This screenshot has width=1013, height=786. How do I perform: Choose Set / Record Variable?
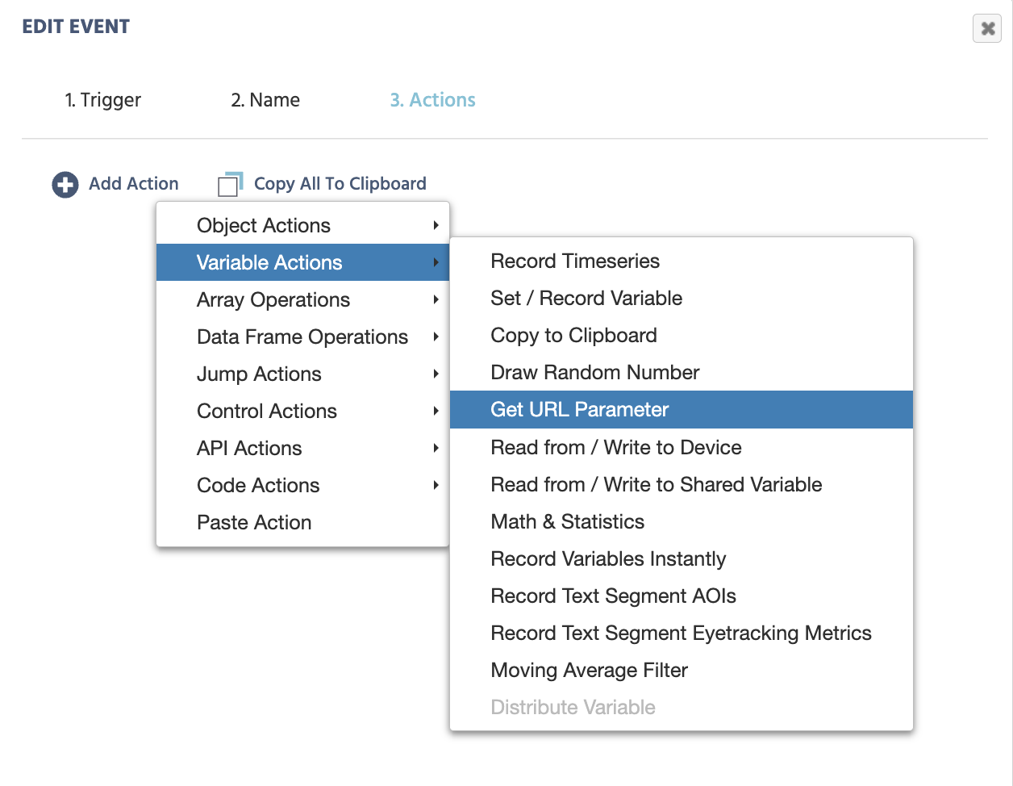[x=682, y=299]
